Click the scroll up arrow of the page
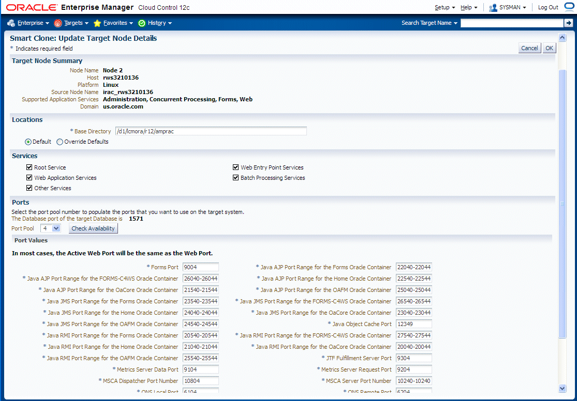Viewport: 577px width, 401px height. coord(562,37)
